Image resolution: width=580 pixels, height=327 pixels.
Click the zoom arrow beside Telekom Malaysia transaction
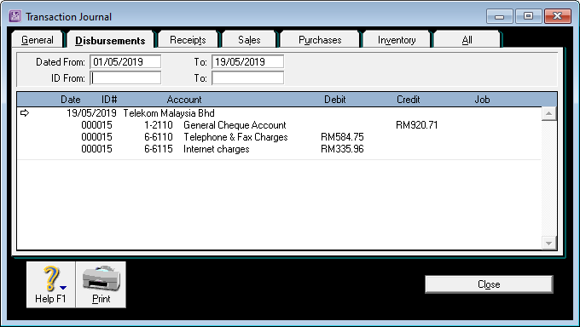pyautogui.click(x=25, y=113)
